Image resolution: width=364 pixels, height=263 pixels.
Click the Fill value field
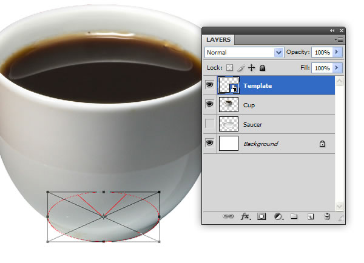tap(322, 68)
